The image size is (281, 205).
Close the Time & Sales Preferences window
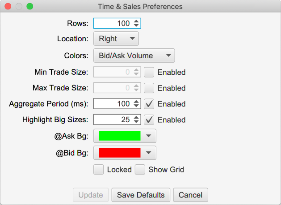[x=8, y=7]
